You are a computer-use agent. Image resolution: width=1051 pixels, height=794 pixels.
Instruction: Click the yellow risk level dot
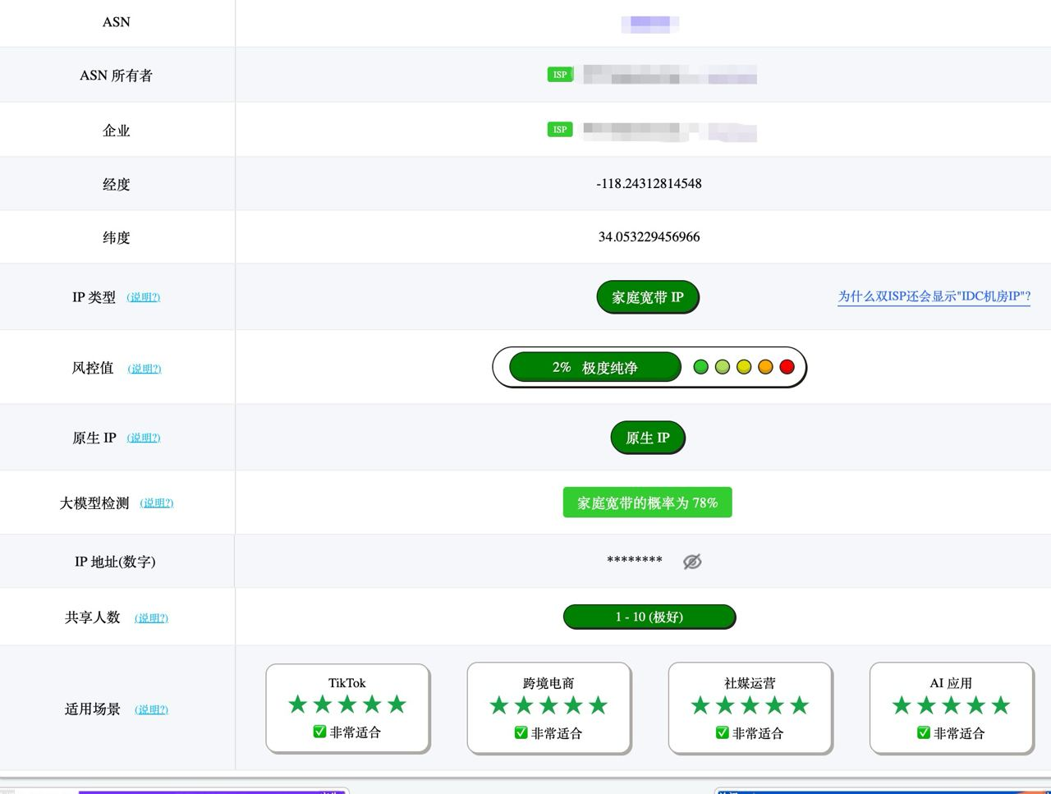point(744,367)
